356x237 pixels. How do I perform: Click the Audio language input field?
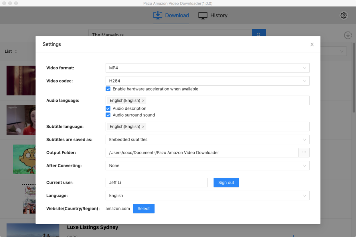[208, 100]
